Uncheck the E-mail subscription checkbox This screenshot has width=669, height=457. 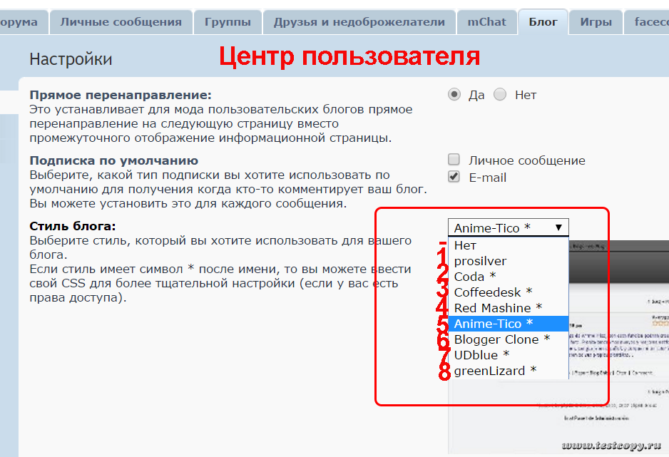(454, 177)
